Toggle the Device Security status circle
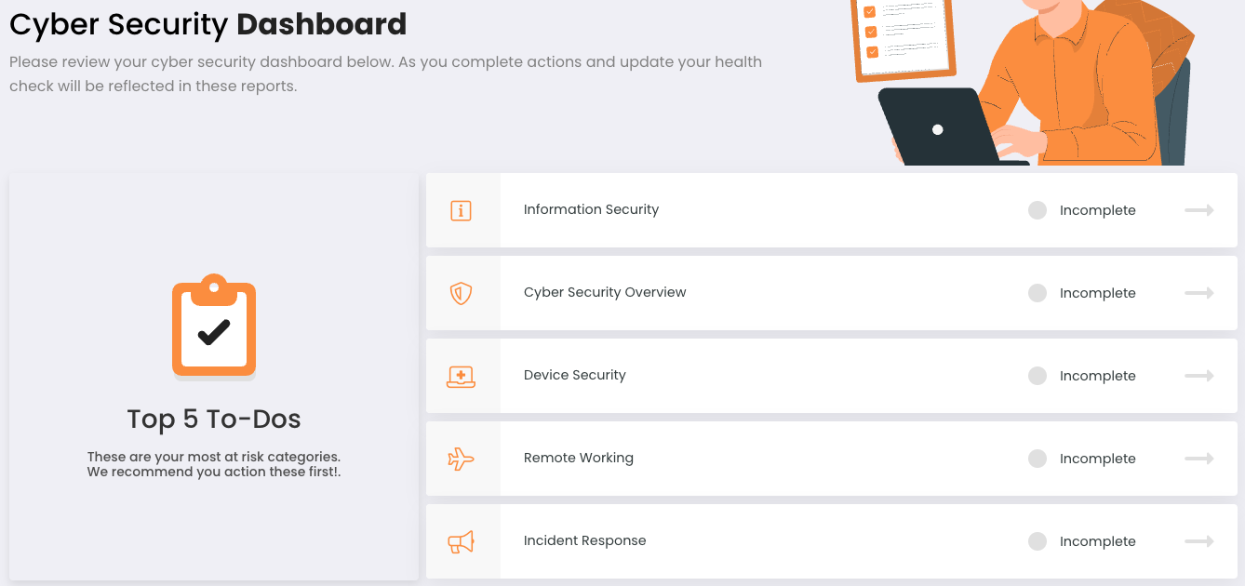 (x=1037, y=376)
